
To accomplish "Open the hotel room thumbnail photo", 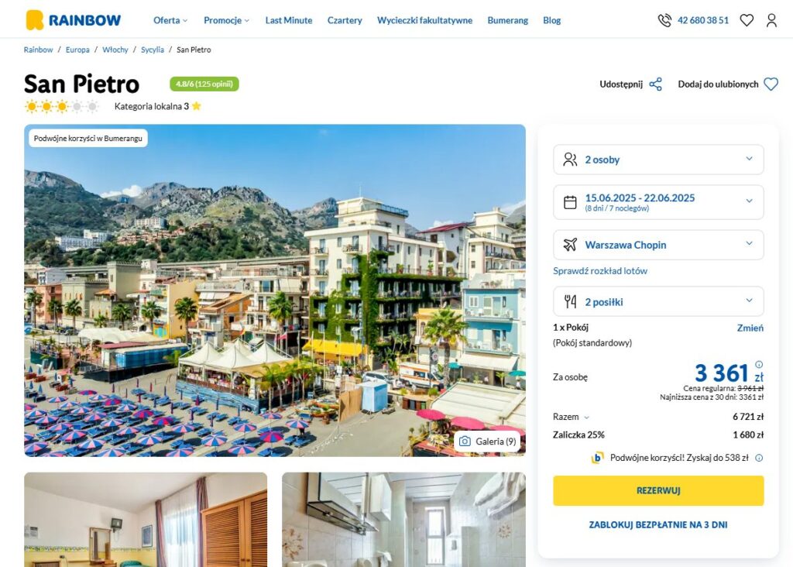I will (x=146, y=520).
